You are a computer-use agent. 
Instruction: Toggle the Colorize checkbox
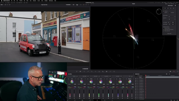(164, 11)
